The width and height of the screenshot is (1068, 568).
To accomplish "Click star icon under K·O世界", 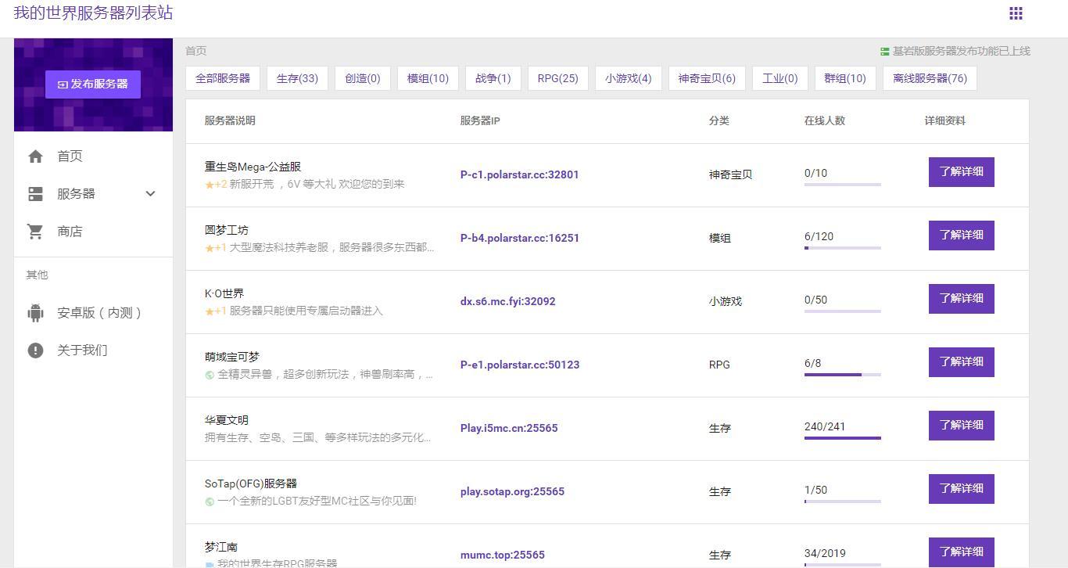I will click(x=210, y=312).
